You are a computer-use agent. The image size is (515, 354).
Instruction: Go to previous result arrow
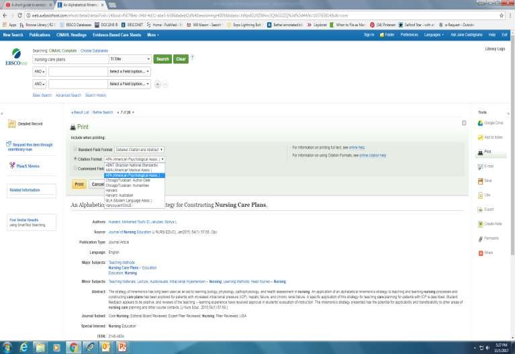click(x=118, y=112)
